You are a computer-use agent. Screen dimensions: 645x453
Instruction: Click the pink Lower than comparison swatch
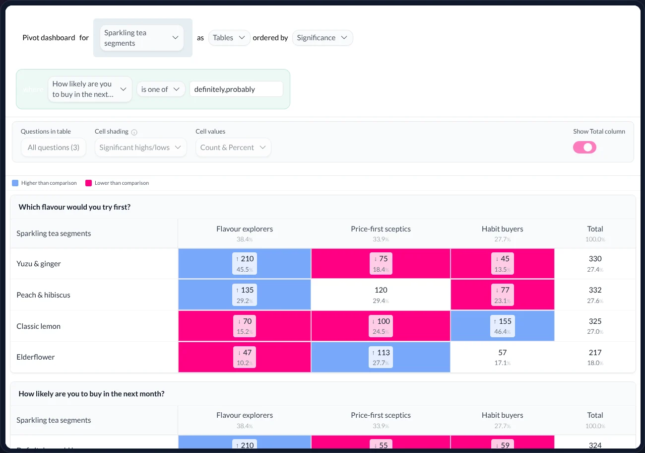[x=88, y=183]
